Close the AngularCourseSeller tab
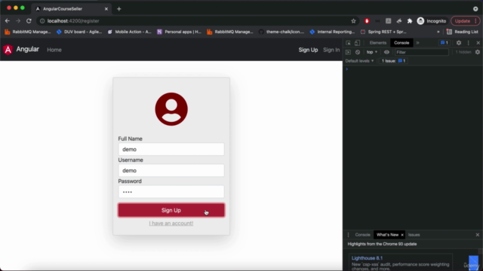 coord(106,9)
